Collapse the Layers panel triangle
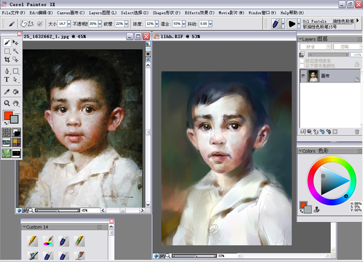The height and width of the screenshot is (262, 363). 300,39
